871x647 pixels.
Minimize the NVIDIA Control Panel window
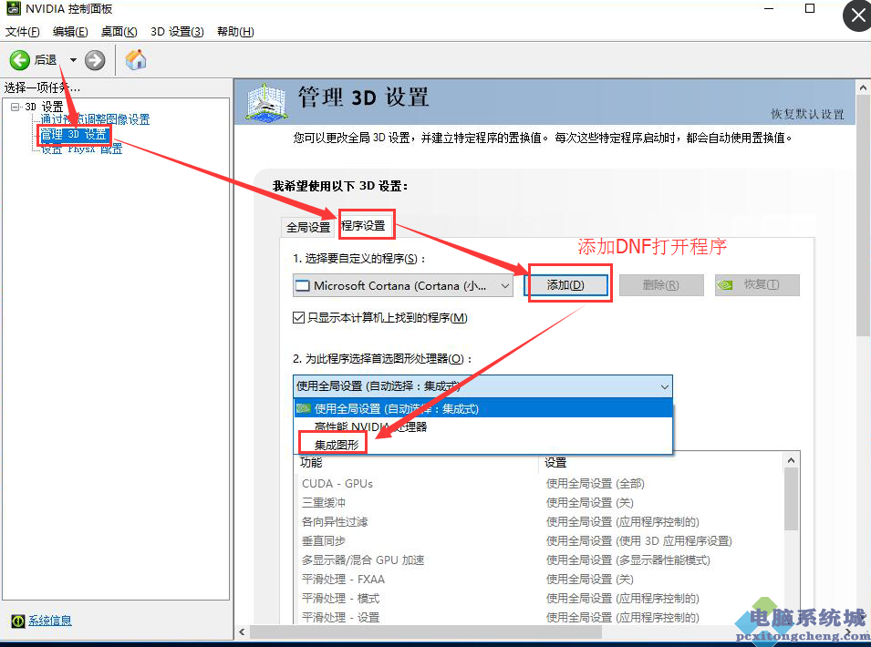pyautogui.click(x=770, y=8)
